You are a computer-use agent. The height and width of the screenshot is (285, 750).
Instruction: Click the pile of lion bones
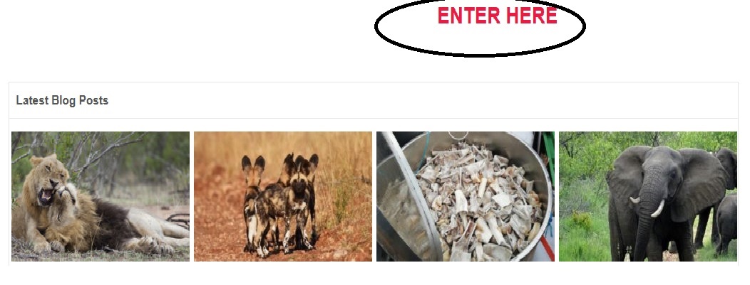point(481,203)
